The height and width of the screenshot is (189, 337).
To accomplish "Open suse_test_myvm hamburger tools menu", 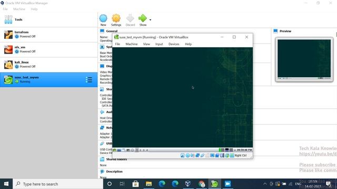I will tap(89, 80).
